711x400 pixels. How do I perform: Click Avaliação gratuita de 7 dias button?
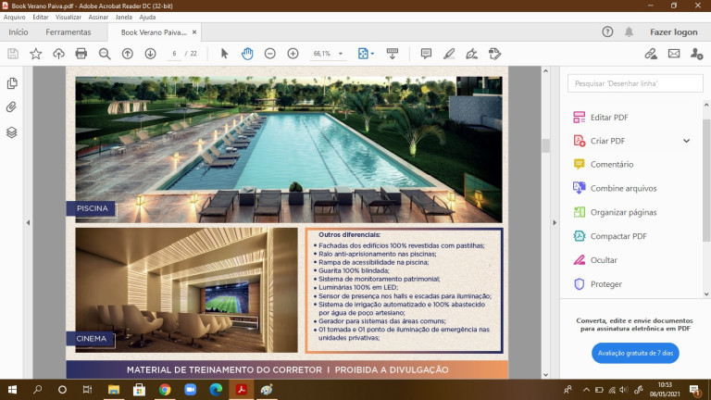click(x=635, y=353)
